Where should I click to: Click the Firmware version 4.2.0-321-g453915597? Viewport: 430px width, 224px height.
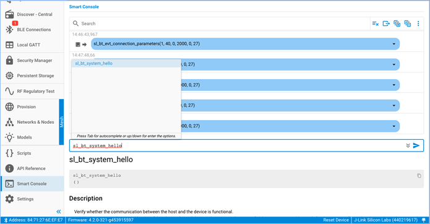[x=101, y=220]
